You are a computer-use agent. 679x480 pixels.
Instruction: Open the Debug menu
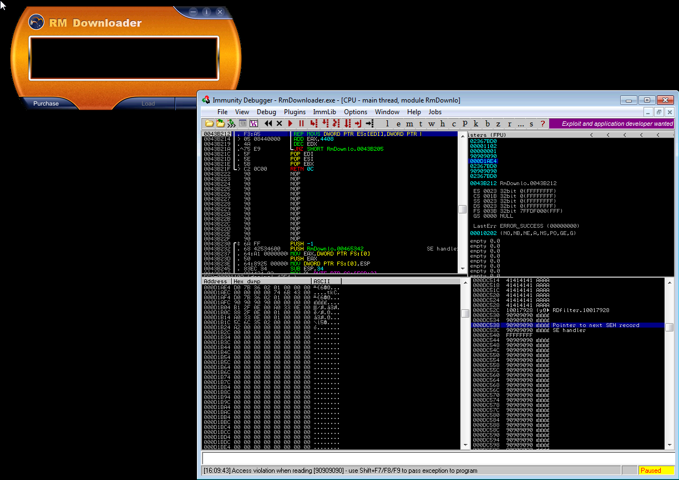(x=266, y=112)
